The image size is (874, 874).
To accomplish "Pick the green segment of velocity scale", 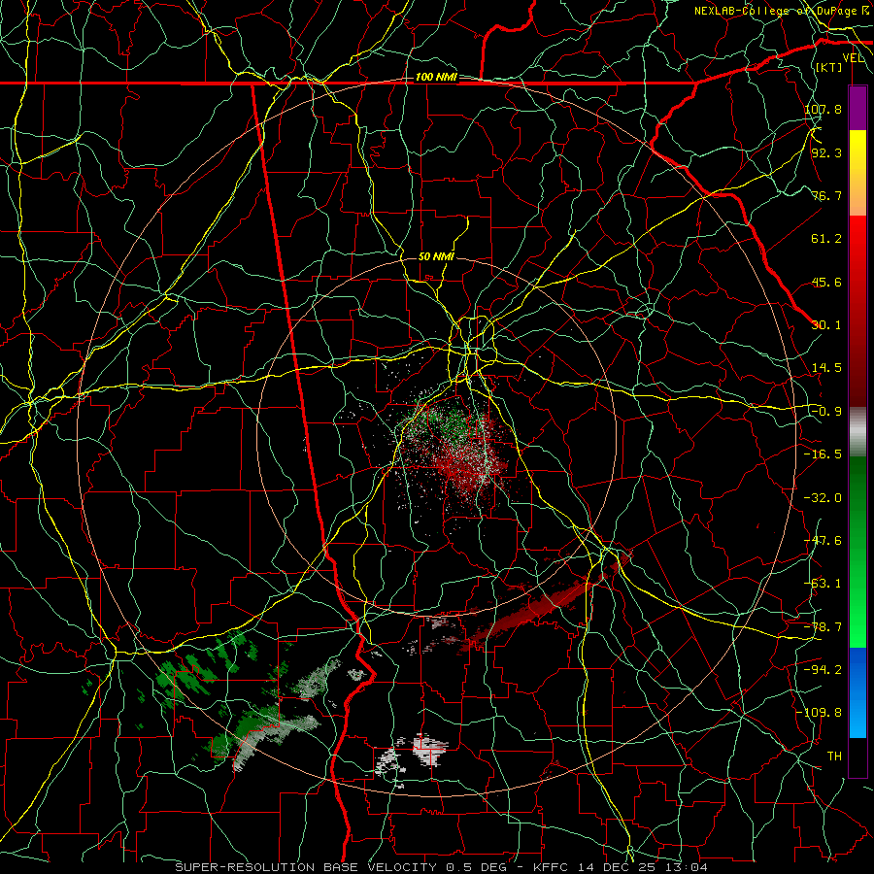I will (857, 552).
